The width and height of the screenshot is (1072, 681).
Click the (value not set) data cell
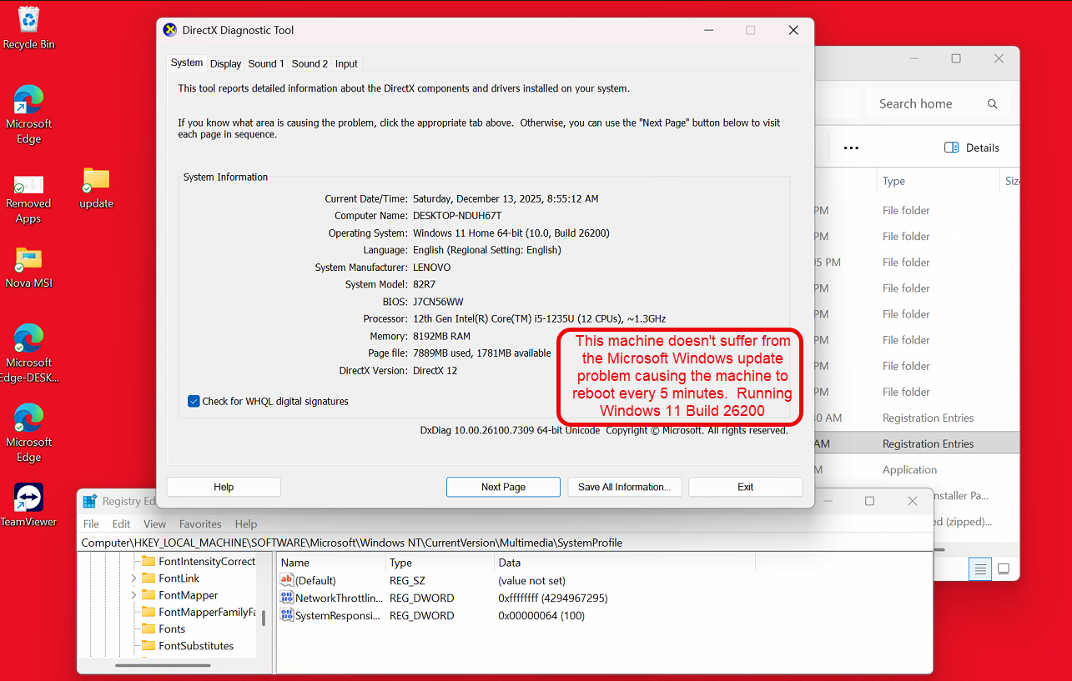pos(532,580)
